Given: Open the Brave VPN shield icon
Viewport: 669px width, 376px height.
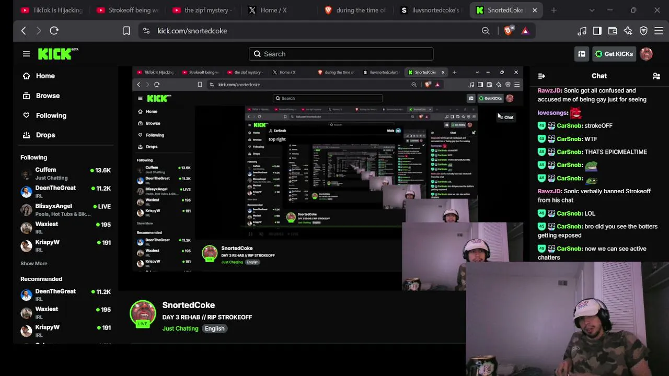Looking at the screenshot, I should (643, 31).
